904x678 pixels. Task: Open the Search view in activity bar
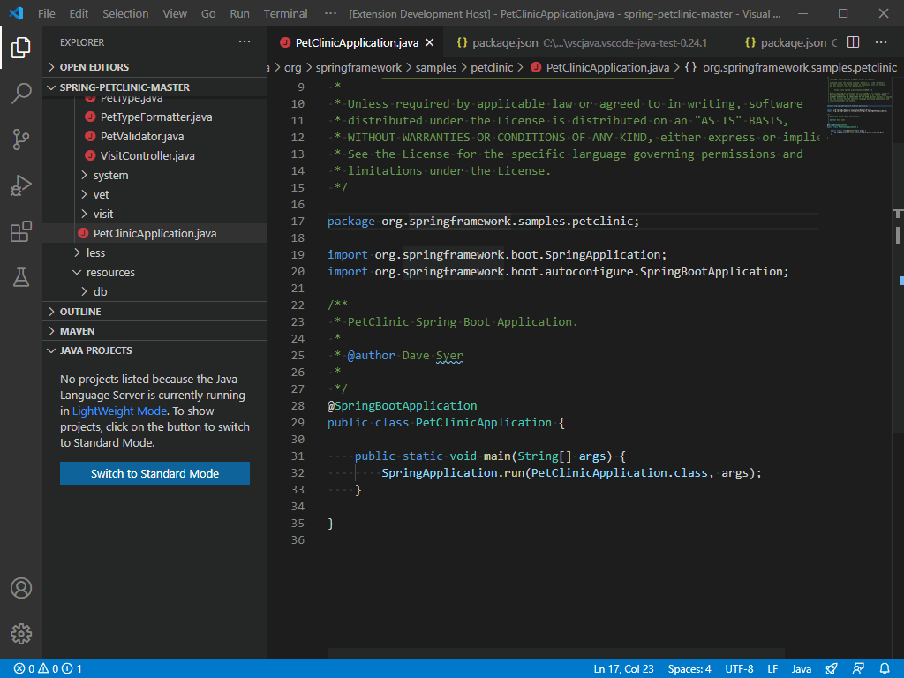[x=21, y=94]
